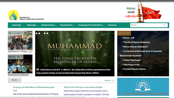This screenshot has height=98, width=174.
Task: Open the Online Pilgrimage shortcut link
Action: [x=132, y=60]
